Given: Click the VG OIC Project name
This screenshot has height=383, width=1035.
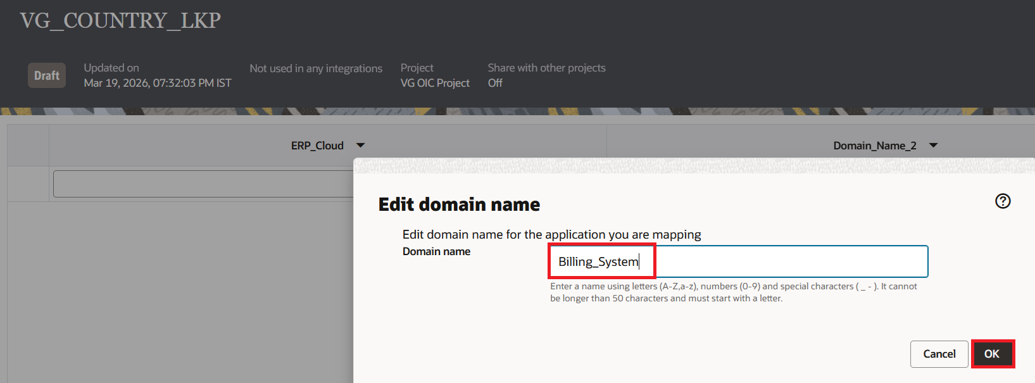Looking at the screenshot, I should tap(435, 83).
